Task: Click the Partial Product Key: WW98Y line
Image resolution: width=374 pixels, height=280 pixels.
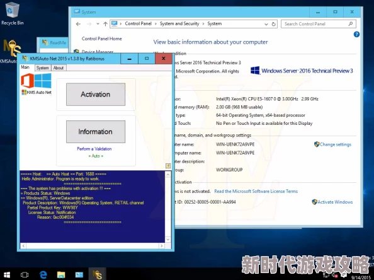Action: pos(52,207)
